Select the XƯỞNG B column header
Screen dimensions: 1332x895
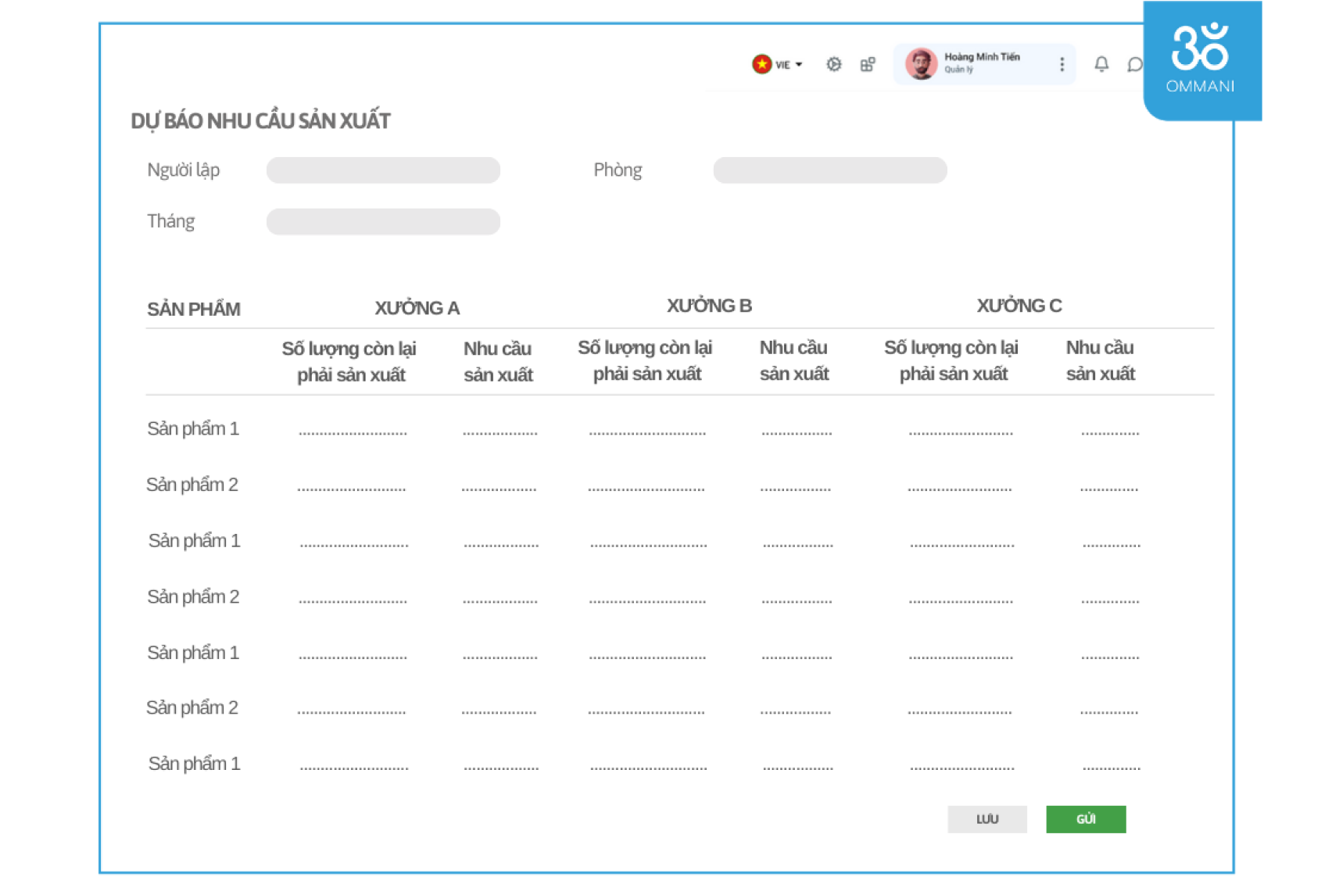point(709,306)
